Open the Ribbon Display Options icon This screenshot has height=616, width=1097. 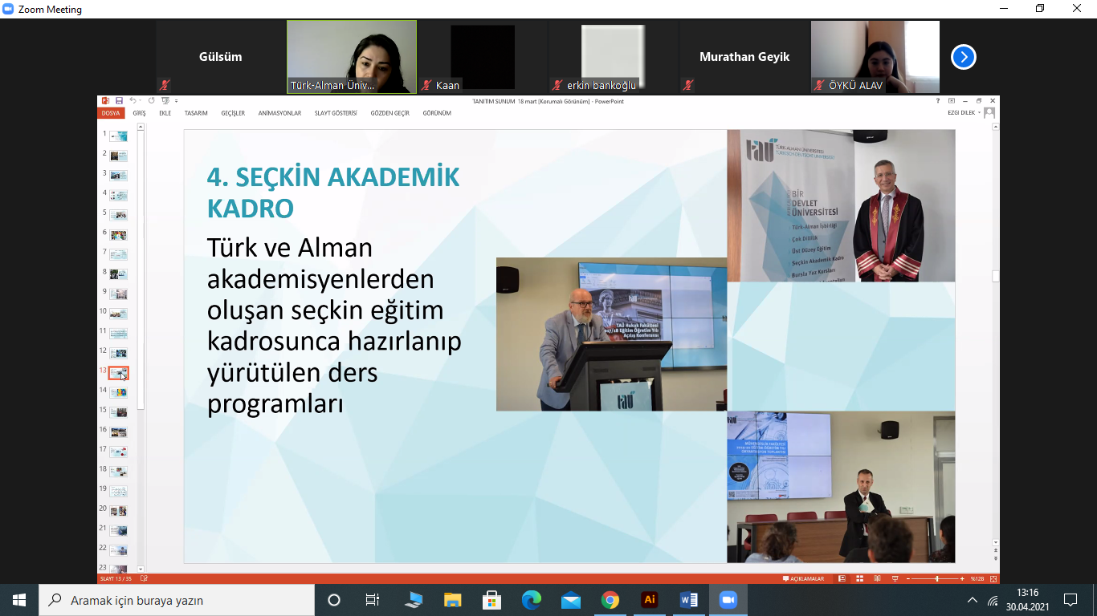[x=952, y=101]
